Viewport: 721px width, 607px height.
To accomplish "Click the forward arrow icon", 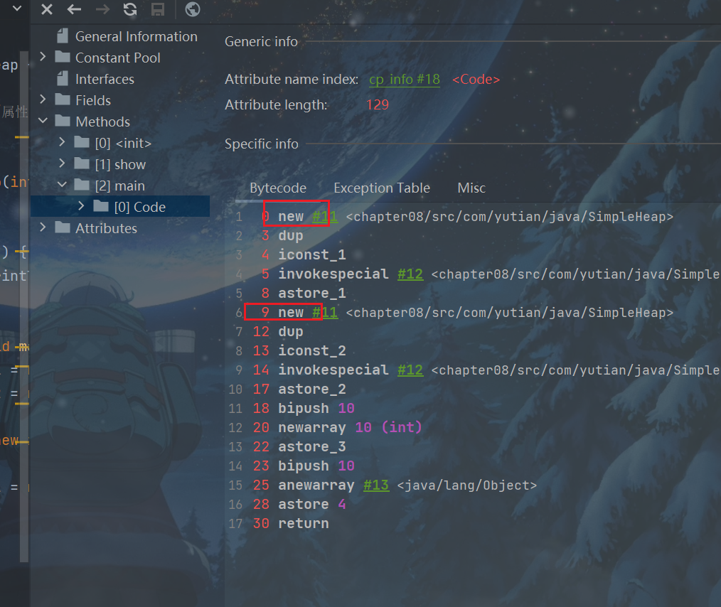I will click(102, 9).
